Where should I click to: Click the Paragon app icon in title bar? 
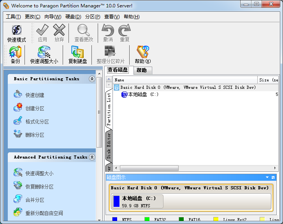coord(6,6)
